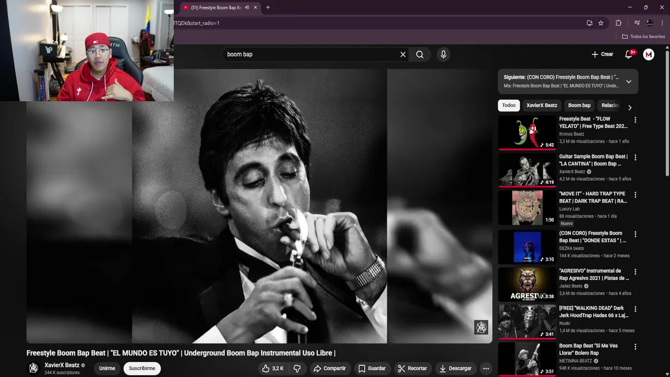Dislike the video with thumbs down
This screenshot has height=377, width=670.
pyautogui.click(x=297, y=369)
